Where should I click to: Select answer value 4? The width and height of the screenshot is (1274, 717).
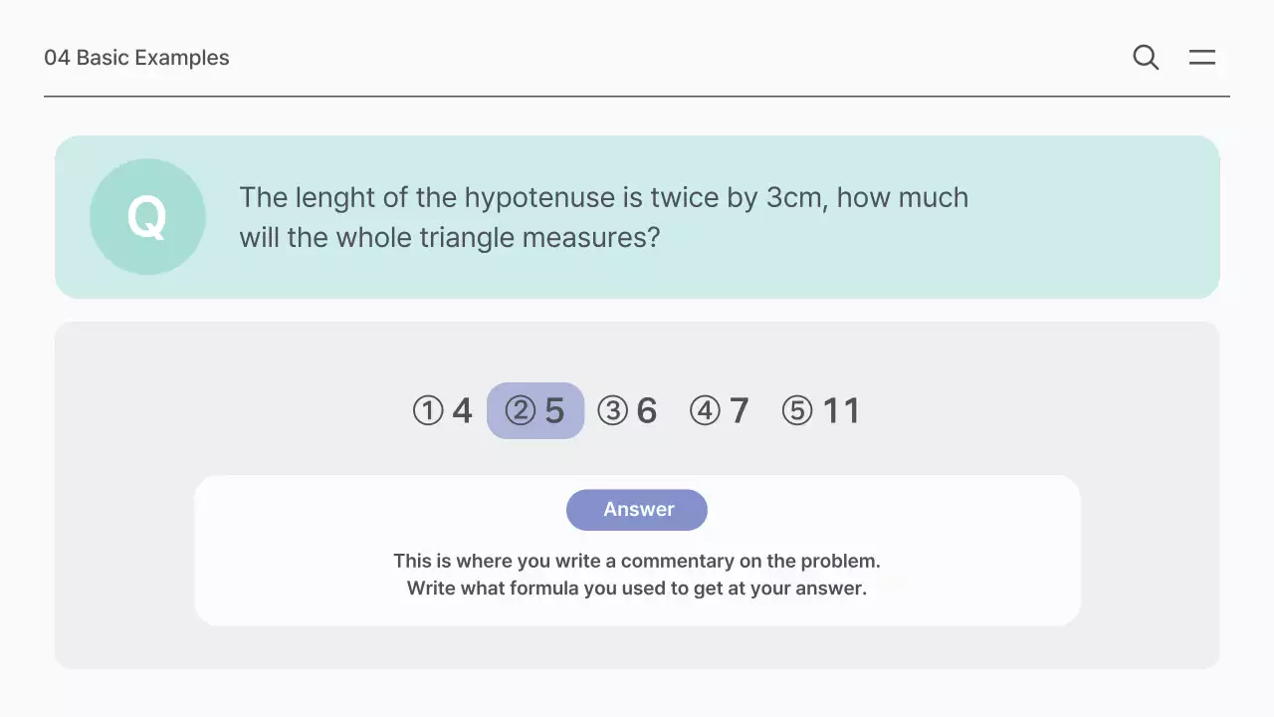[462, 410]
